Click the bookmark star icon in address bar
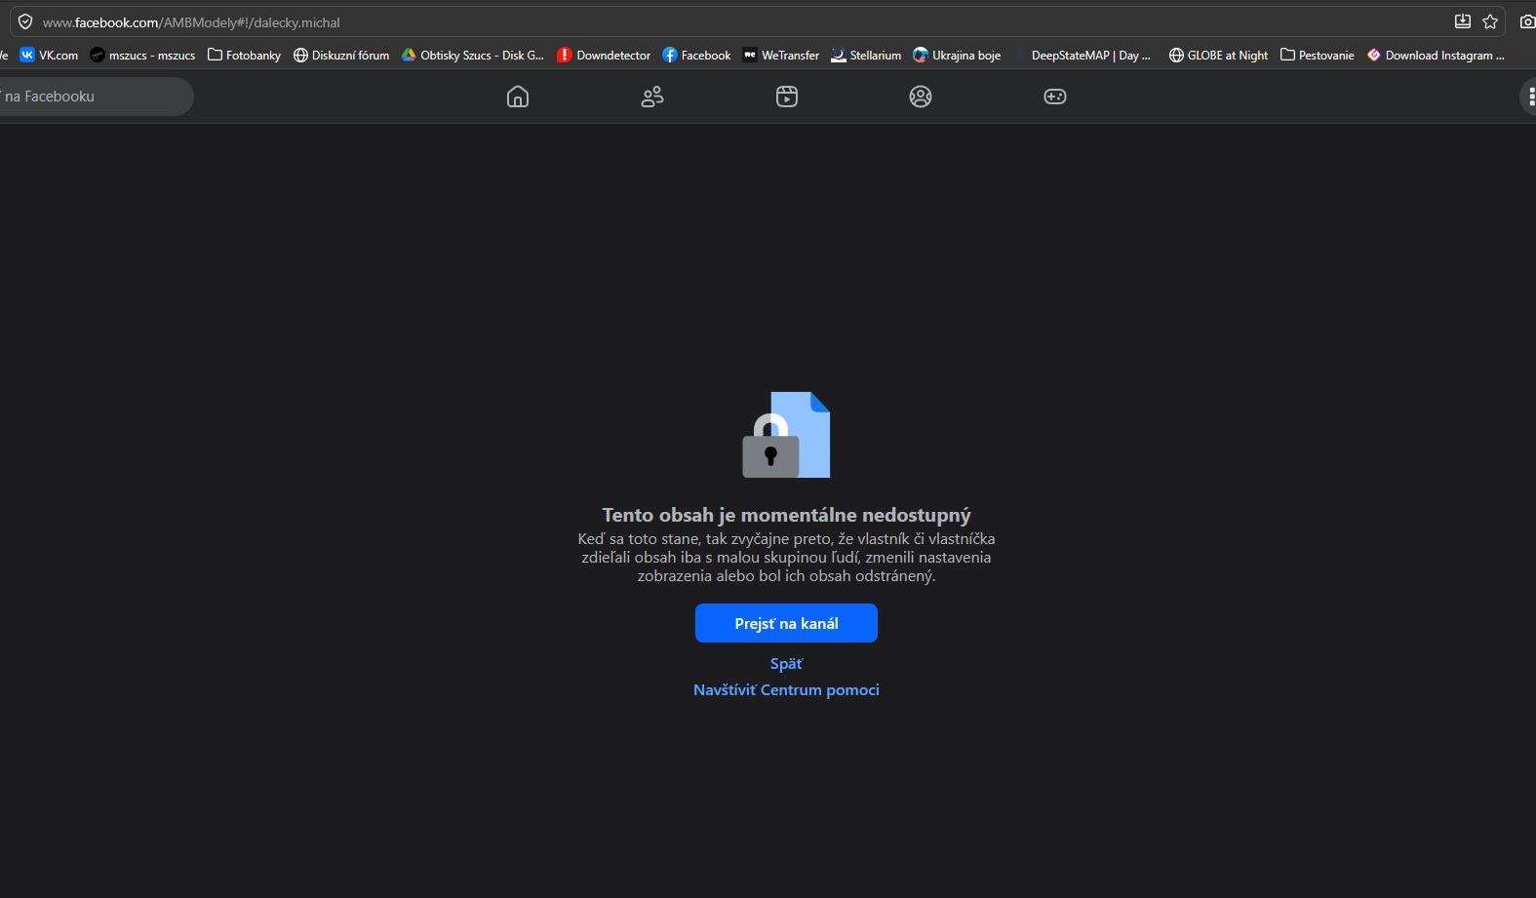The width and height of the screenshot is (1536, 898). [x=1490, y=21]
